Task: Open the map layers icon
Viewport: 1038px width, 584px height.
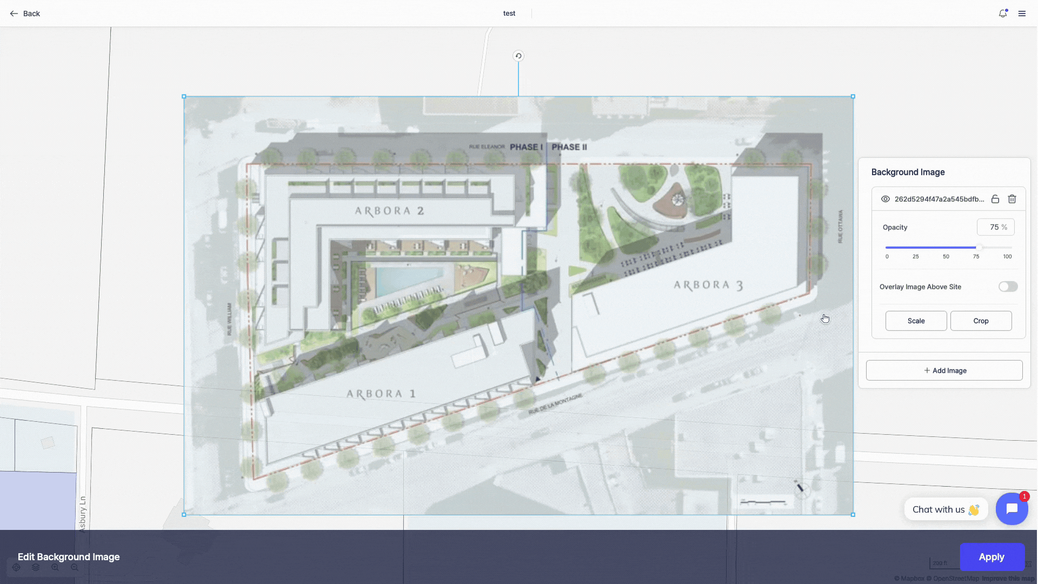Action: pyautogui.click(x=36, y=567)
